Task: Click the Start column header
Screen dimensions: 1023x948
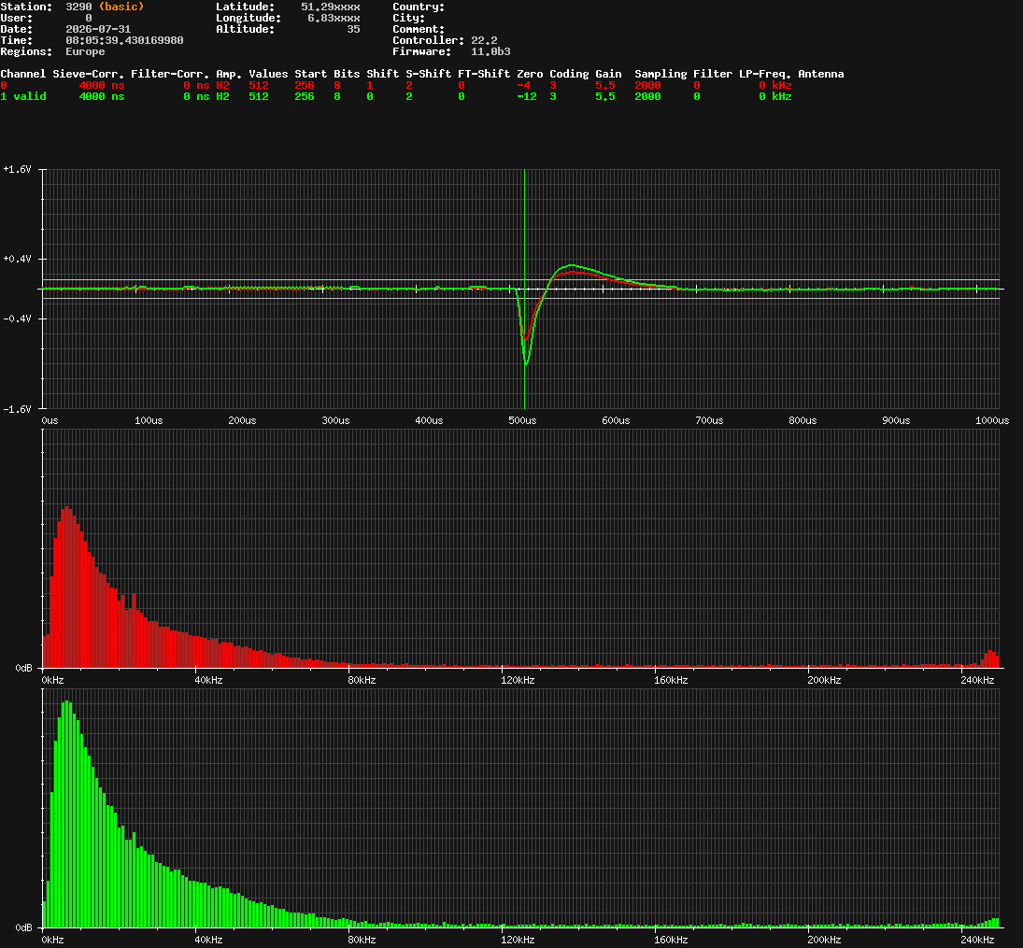Action: click(x=310, y=74)
